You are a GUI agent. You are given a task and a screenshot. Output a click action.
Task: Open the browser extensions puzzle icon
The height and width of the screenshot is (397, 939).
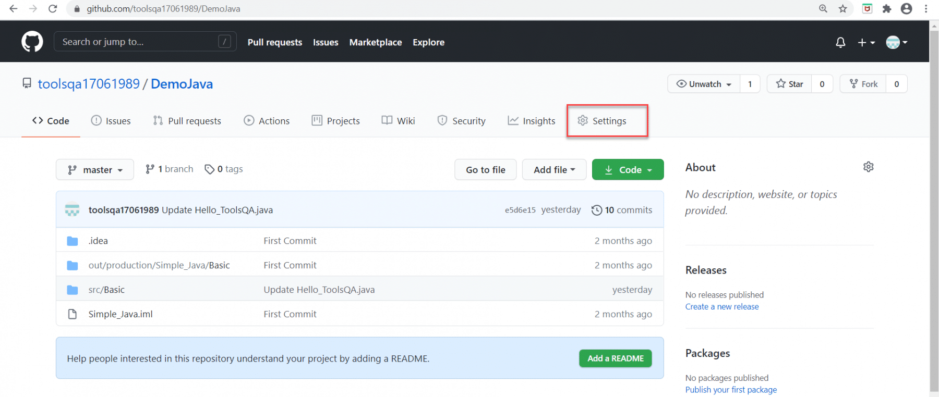click(887, 9)
